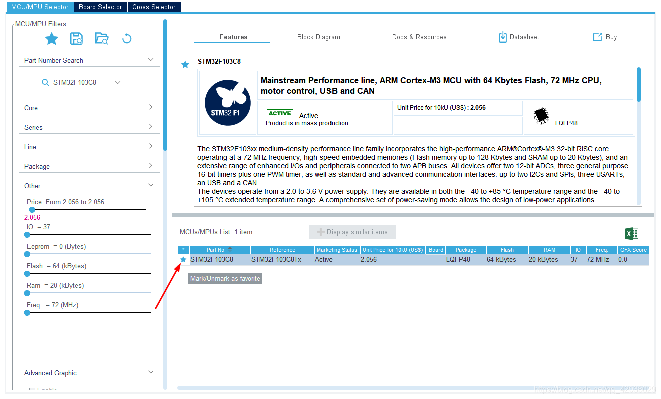
Task: Click the Datasheet download icon
Action: pyautogui.click(x=503, y=37)
